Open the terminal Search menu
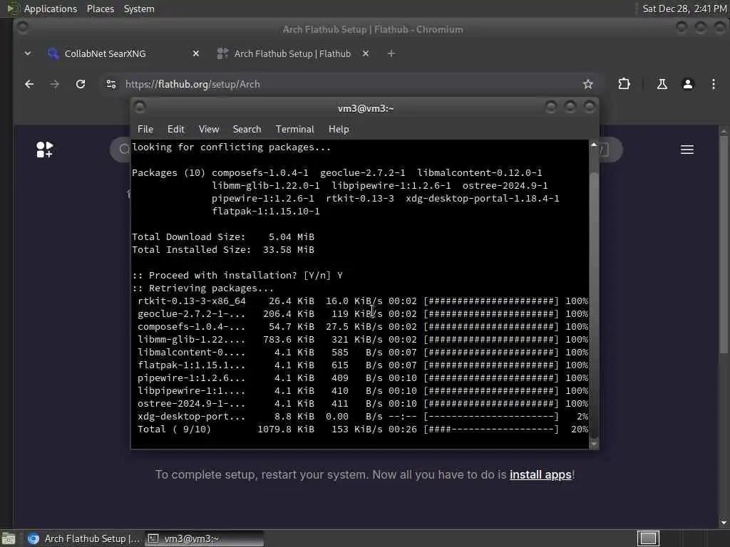This screenshot has width=730, height=547. [x=247, y=130]
